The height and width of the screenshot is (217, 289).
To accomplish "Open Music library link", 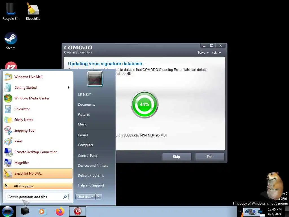I will coord(82,124).
